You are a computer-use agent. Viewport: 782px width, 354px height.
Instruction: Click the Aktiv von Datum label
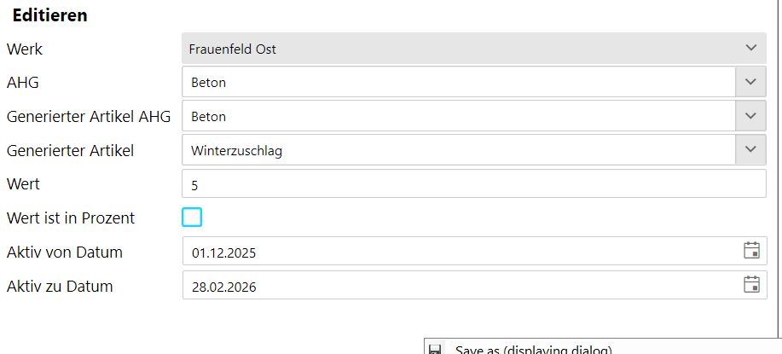tap(65, 252)
